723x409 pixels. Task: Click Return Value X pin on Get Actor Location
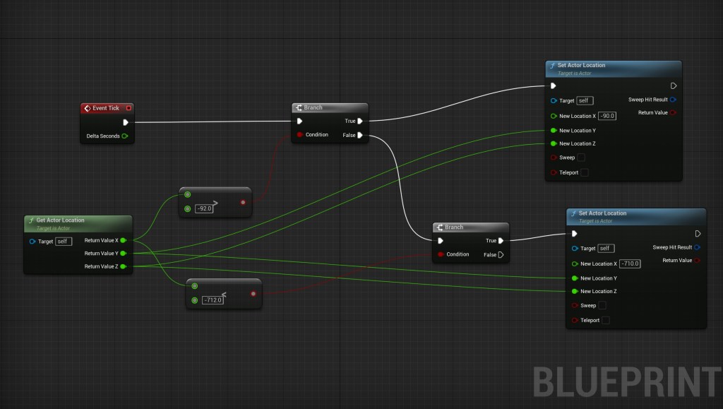pyautogui.click(x=124, y=240)
